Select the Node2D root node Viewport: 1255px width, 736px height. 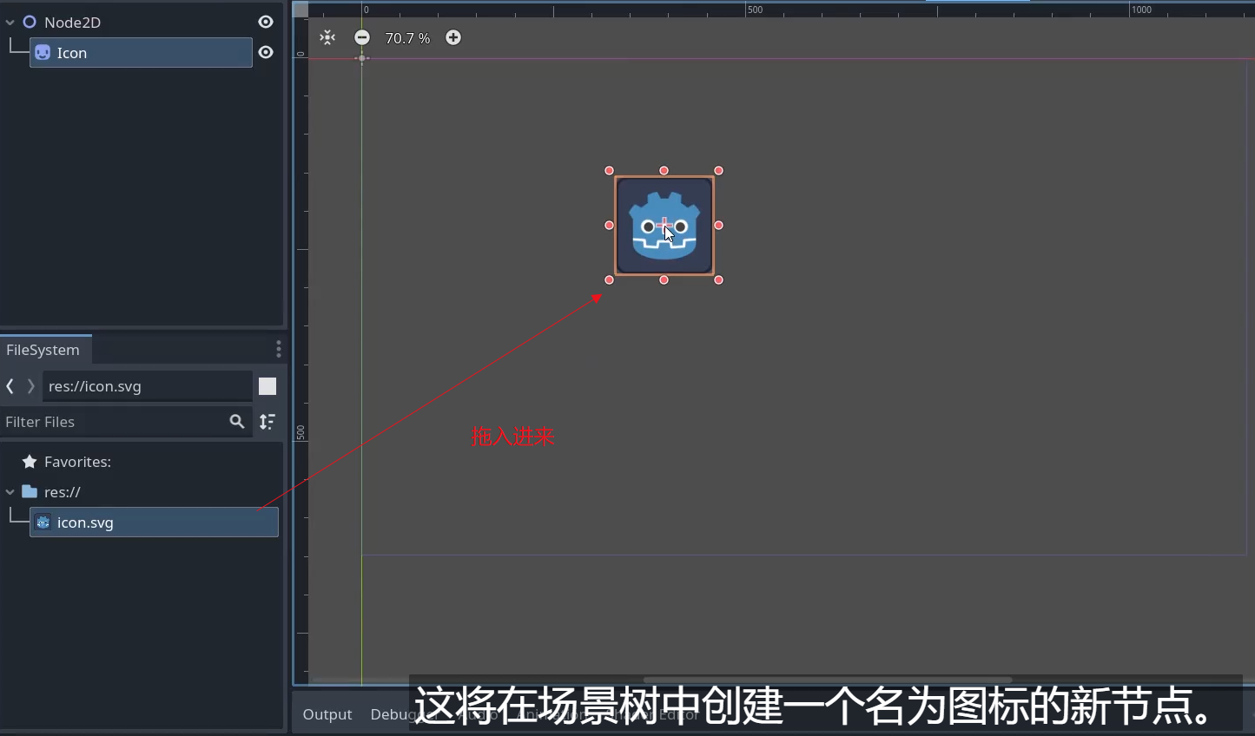coord(72,23)
